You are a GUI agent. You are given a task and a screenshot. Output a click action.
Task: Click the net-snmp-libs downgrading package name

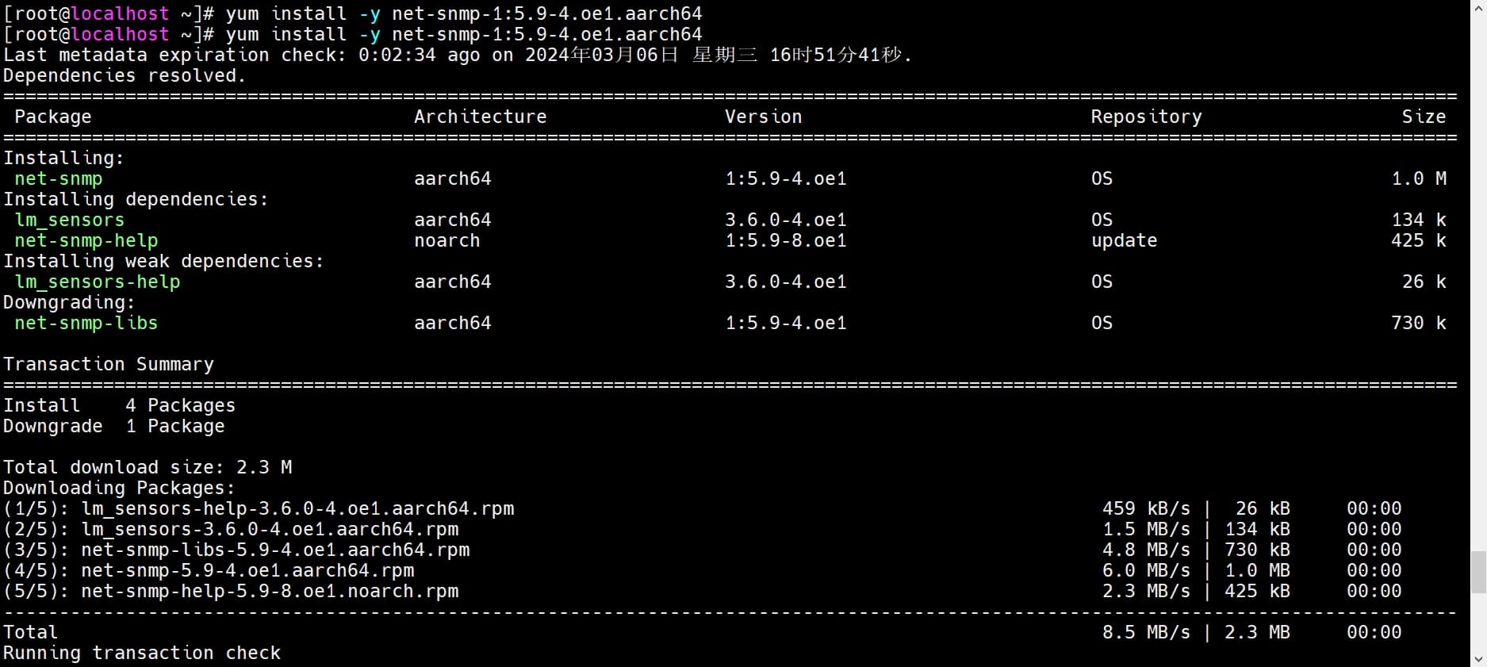point(86,323)
